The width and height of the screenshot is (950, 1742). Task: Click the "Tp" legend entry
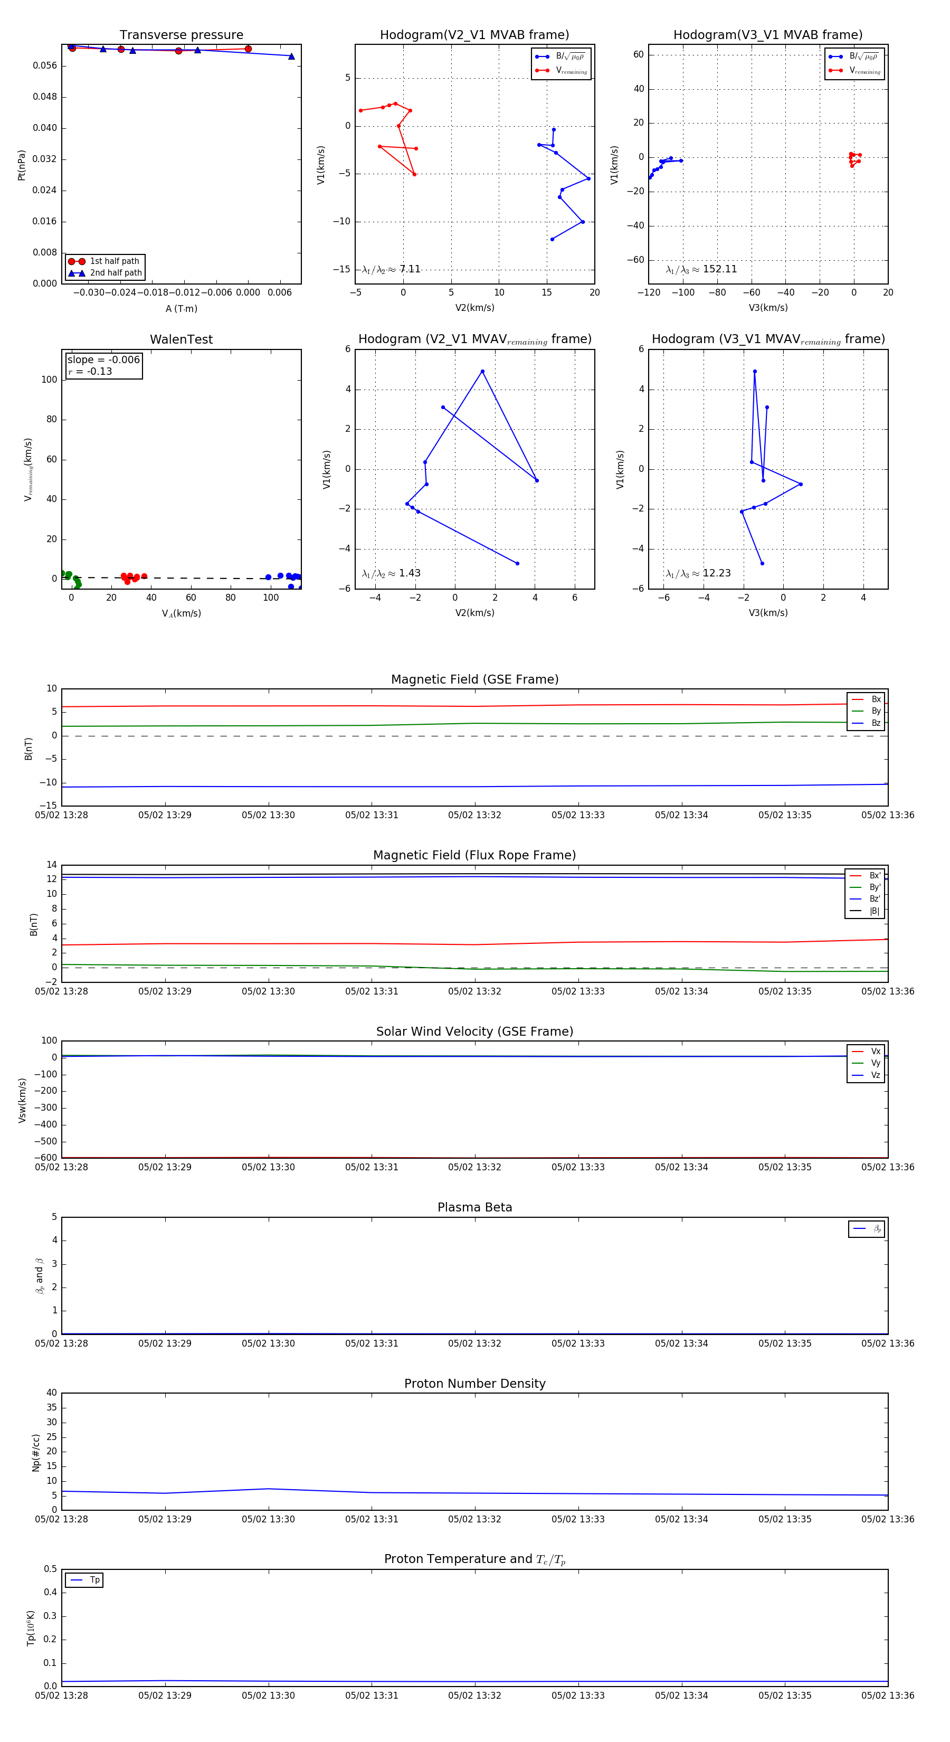coord(84,1580)
